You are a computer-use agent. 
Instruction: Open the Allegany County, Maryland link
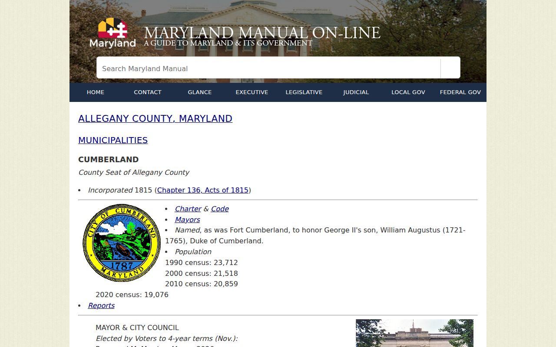(155, 118)
